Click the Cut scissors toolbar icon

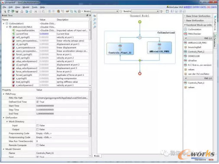point(35,11)
